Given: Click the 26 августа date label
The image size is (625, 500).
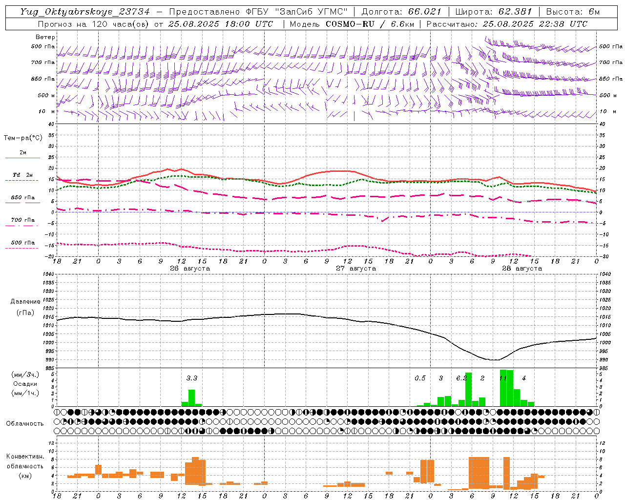Looking at the screenshot, I should [x=190, y=269].
